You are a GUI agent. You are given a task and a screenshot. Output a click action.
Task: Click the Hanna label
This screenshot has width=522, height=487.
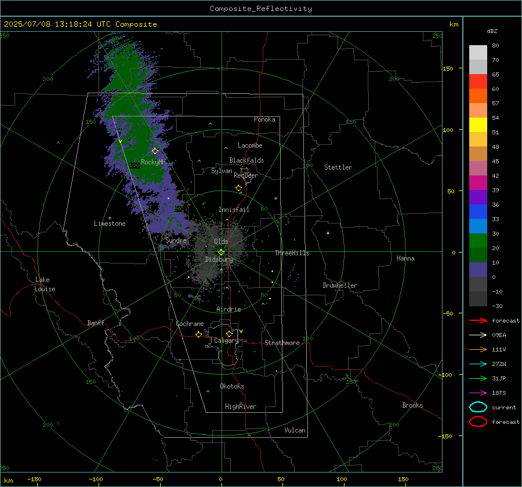point(405,258)
